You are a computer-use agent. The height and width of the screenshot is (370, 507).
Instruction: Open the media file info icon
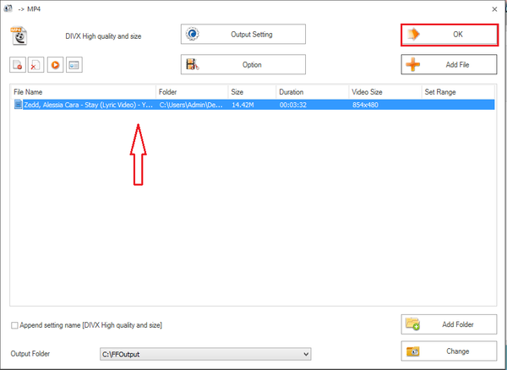74,65
